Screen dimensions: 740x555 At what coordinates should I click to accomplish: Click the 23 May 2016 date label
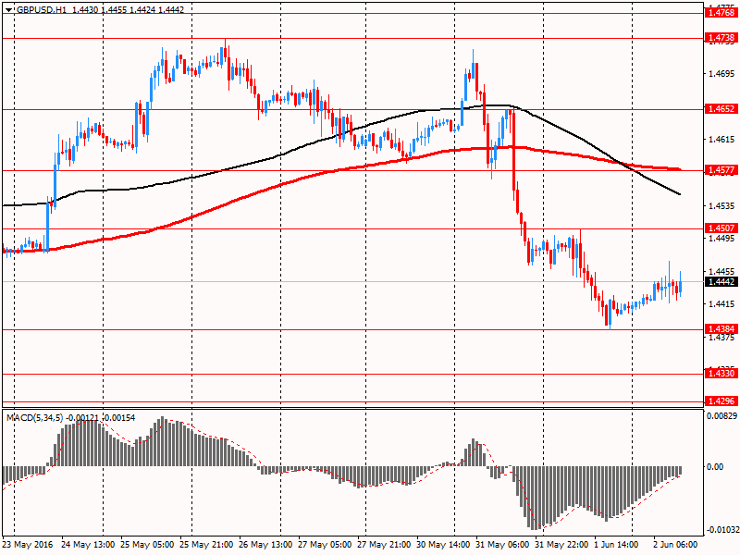click(29, 545)
